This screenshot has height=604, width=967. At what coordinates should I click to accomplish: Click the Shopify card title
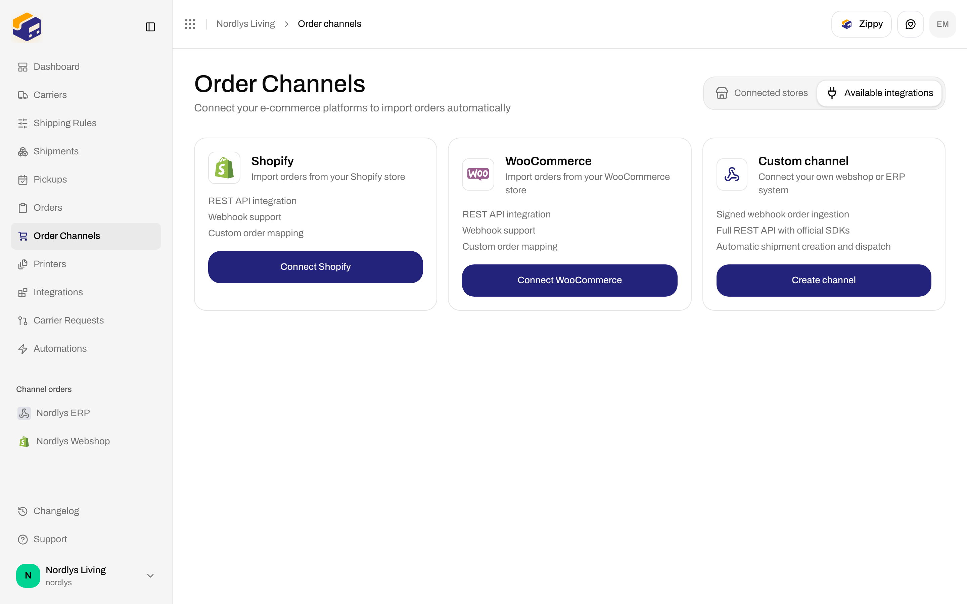tap(272, 161)
